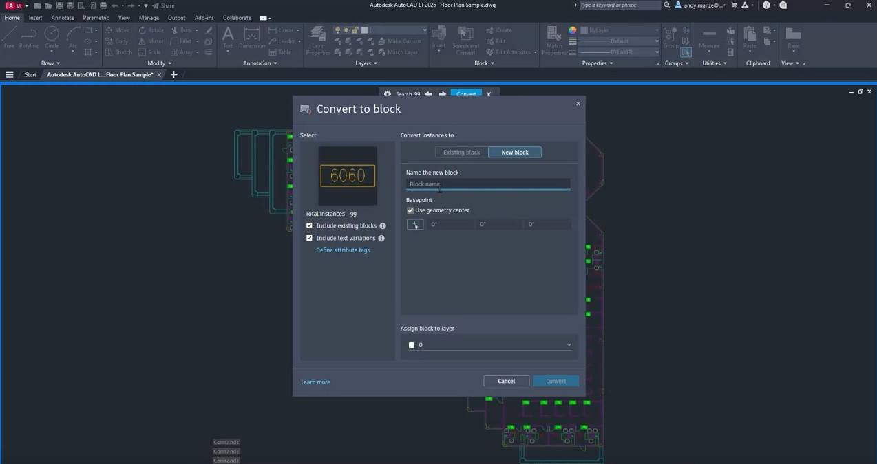Insert a Table from Annotation panel
Image resolution: width=877 pixels, height=464 pixels.
(280, 52)
